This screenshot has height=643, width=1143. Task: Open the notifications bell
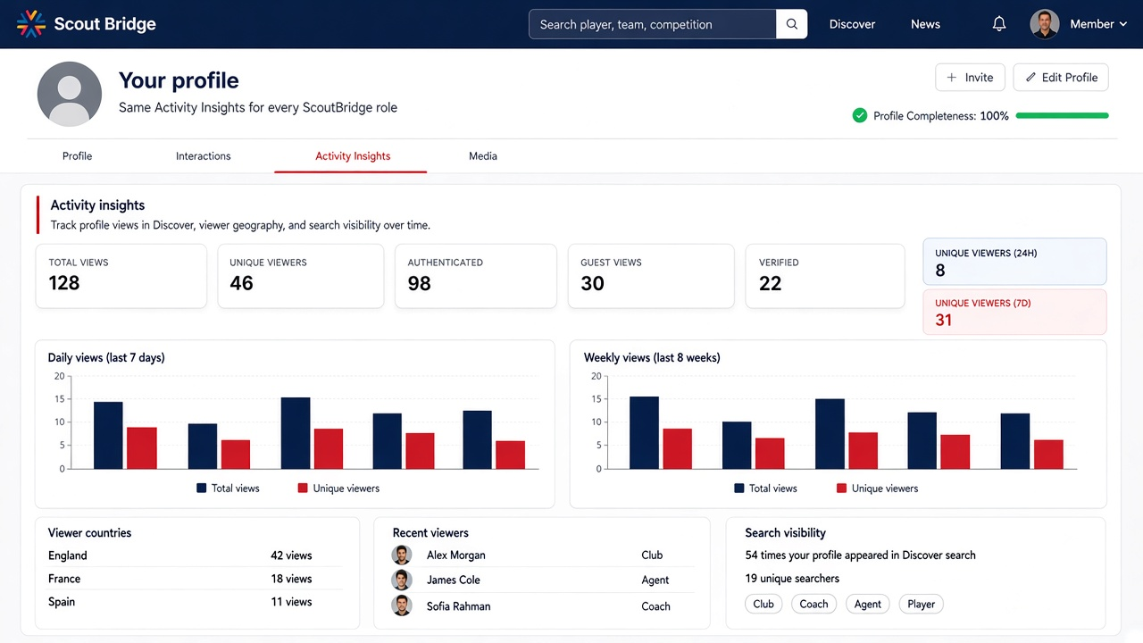[999, 24]
